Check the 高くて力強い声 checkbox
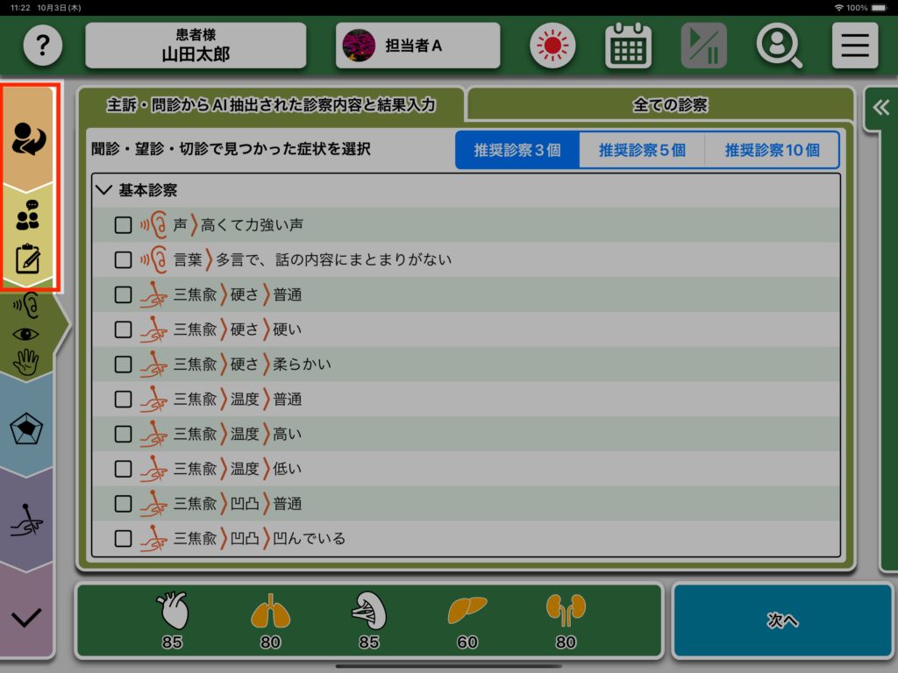Screen dimensions: 898x673 pos(124,225)
